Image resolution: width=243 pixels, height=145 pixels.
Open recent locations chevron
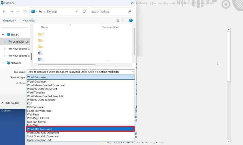click(18, 11)
